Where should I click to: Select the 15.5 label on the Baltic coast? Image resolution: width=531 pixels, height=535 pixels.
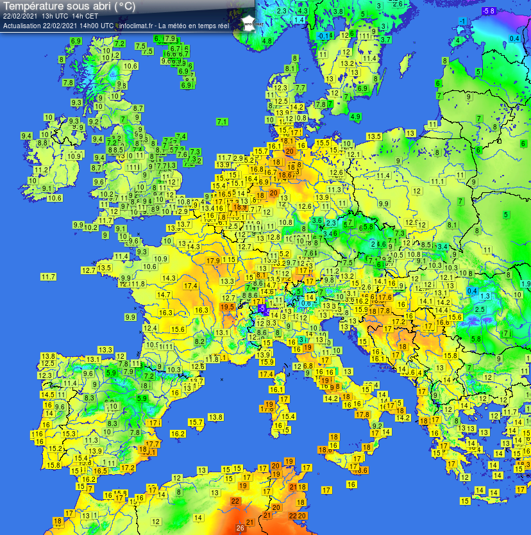[323, 143]
